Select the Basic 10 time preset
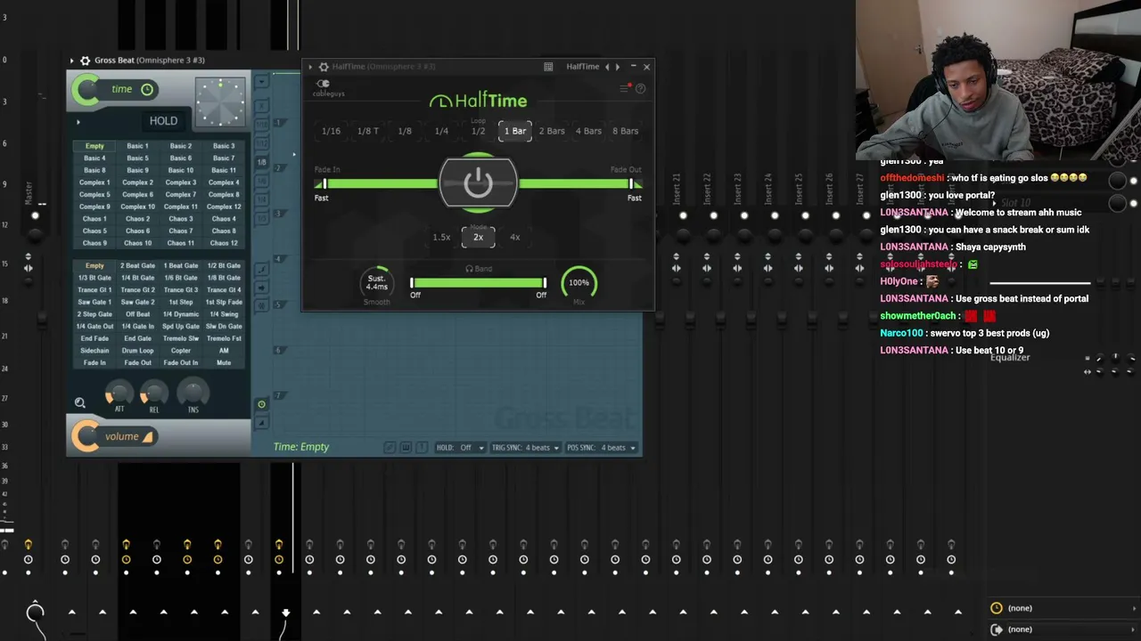Viewport: 1141px width, 641px height. point(181,170)
